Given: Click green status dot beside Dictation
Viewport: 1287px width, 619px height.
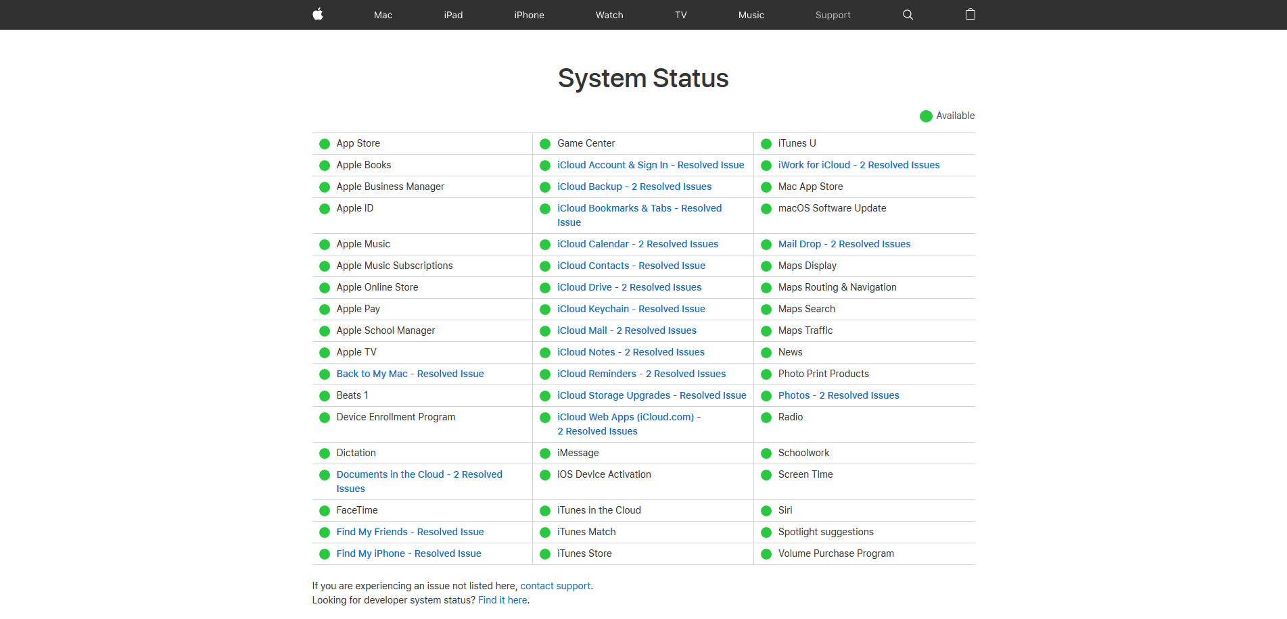Looking at the screenshot, I should (x=325, y=453).
